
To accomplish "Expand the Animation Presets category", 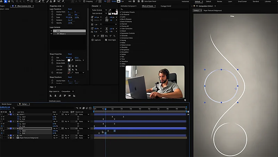I will [120, 12].
